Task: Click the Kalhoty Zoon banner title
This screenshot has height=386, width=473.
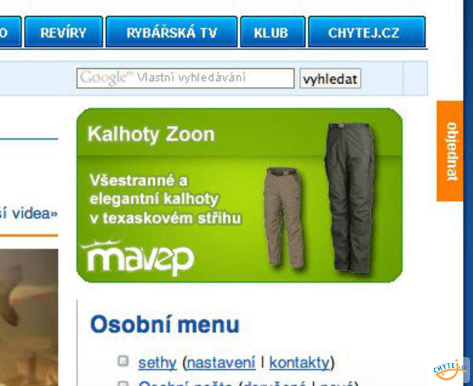Action: pyautogui.click(x=151, y=134)
